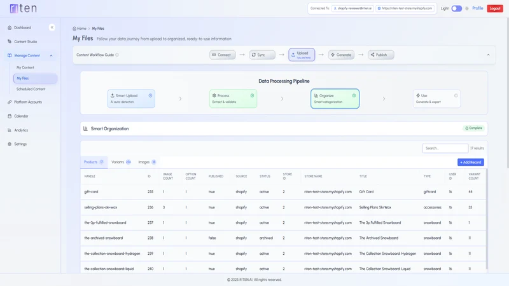Switch to the Images tab
Screen dimensions: 509x286
pyautogui.click(x=147, y=162)
